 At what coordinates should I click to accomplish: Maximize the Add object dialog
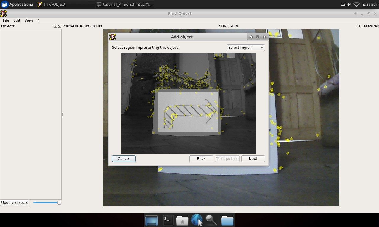point(258,37)
